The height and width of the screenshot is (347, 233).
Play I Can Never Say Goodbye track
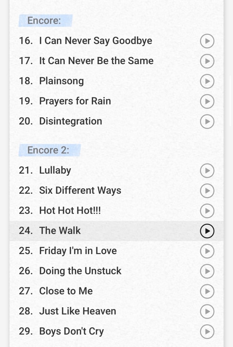point(207,41)
